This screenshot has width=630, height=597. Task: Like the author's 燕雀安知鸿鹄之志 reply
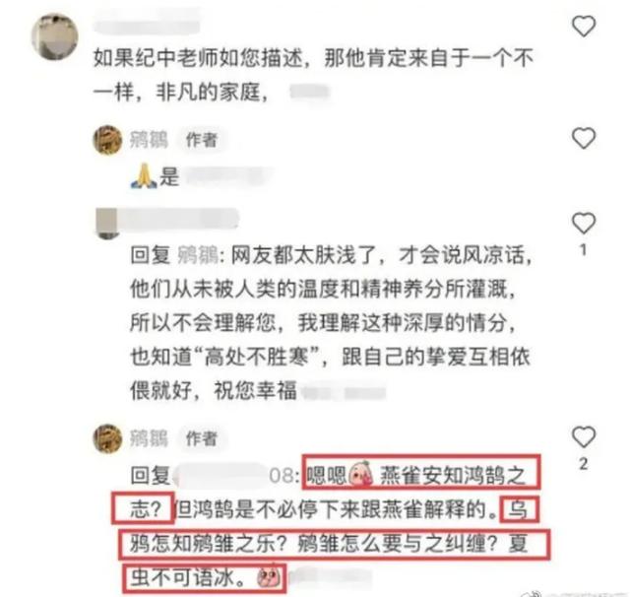[584, 437]
